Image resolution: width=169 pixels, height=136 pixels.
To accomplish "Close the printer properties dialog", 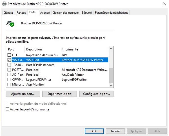I will tap(165, 4).
